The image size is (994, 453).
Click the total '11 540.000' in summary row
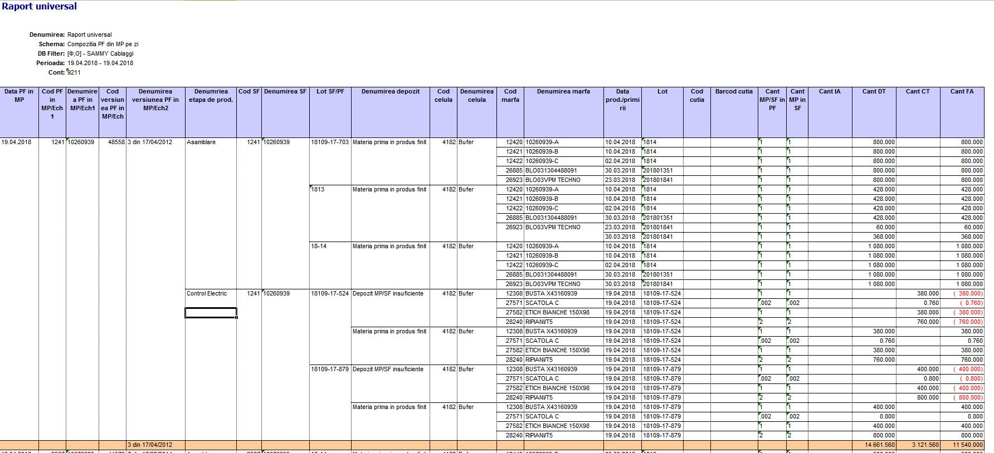962,445
